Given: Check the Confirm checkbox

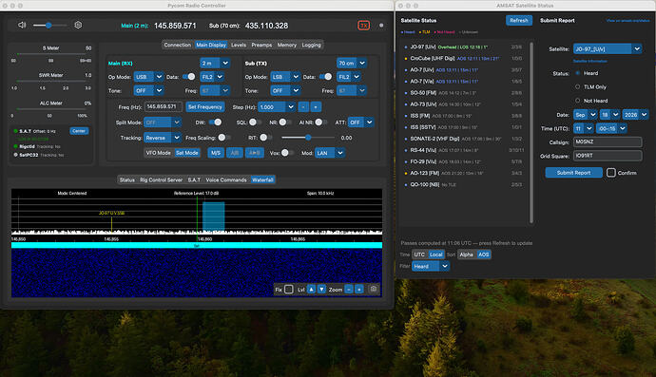Looking at the screenshot, I should 610,173.
